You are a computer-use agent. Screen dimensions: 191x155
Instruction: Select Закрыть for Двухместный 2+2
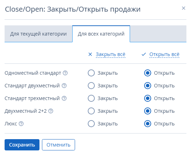[91, 111]
